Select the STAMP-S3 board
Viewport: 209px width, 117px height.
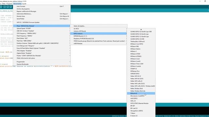click(x=141, y=69)
